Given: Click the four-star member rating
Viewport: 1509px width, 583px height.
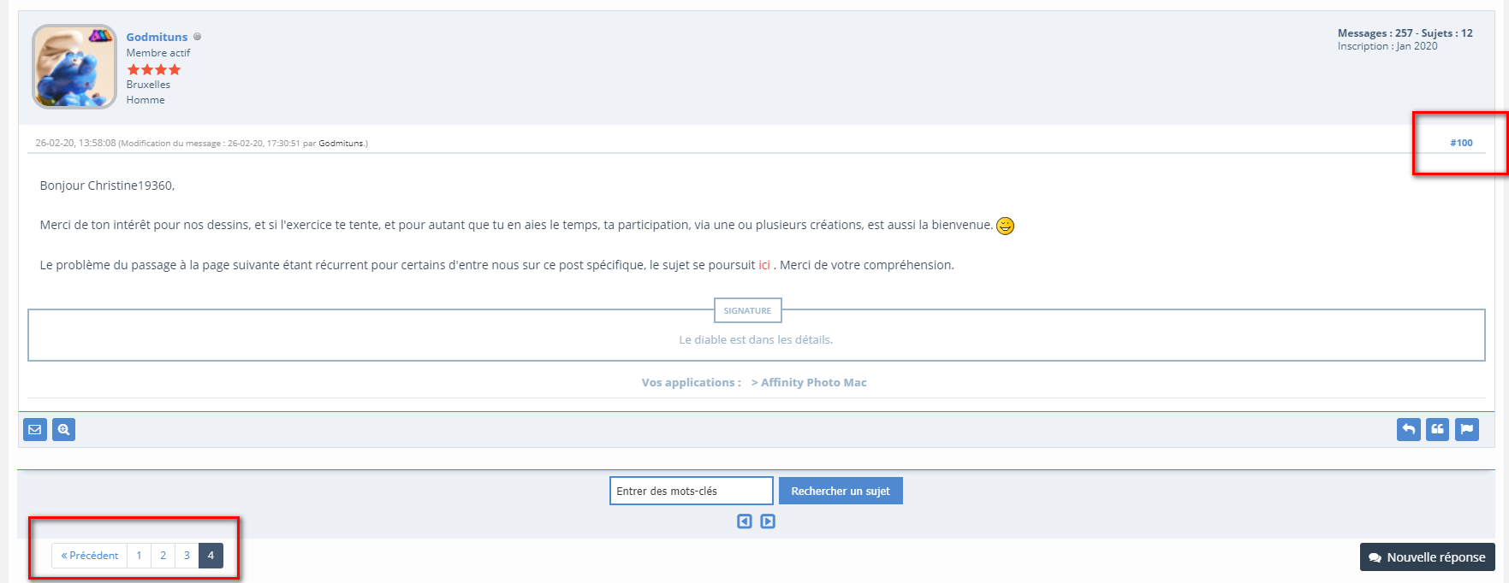Looking at the screenshot, I should tap(154, 69).
